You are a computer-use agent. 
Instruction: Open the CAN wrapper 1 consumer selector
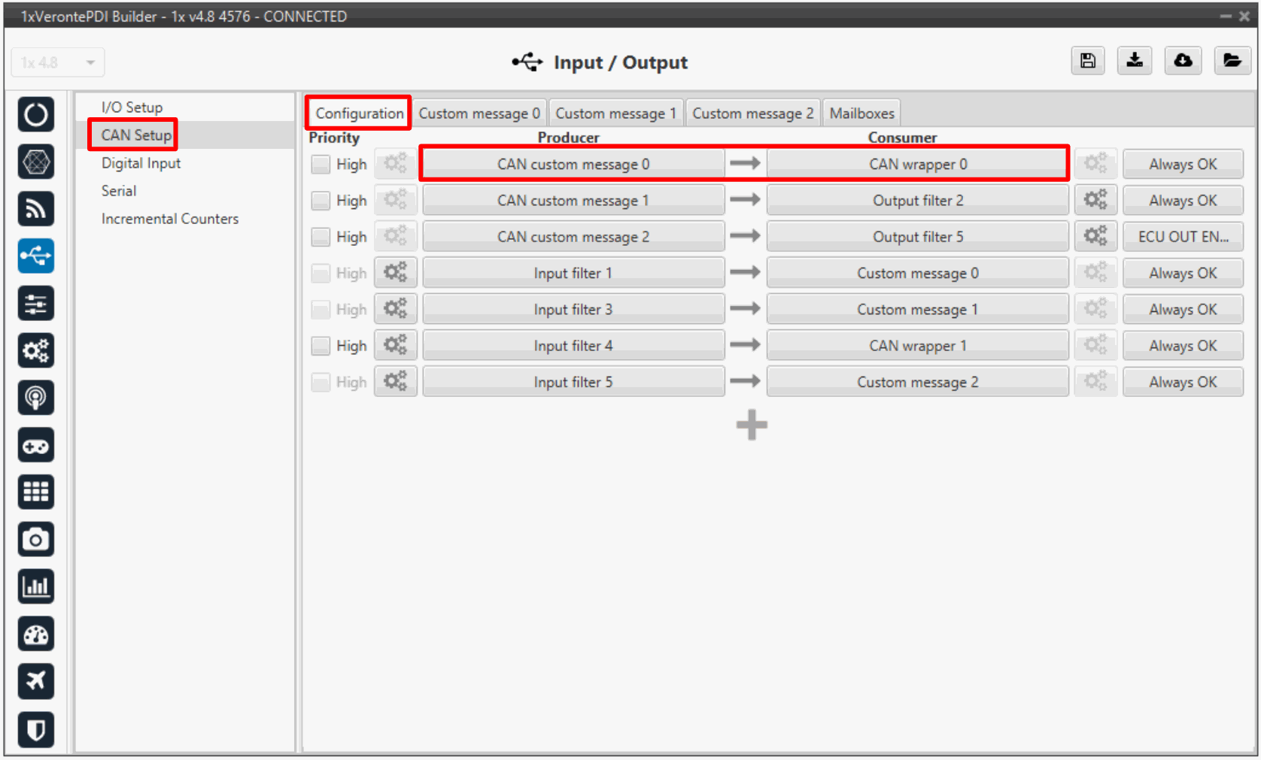pyautogui.click(x=917, y=346)
